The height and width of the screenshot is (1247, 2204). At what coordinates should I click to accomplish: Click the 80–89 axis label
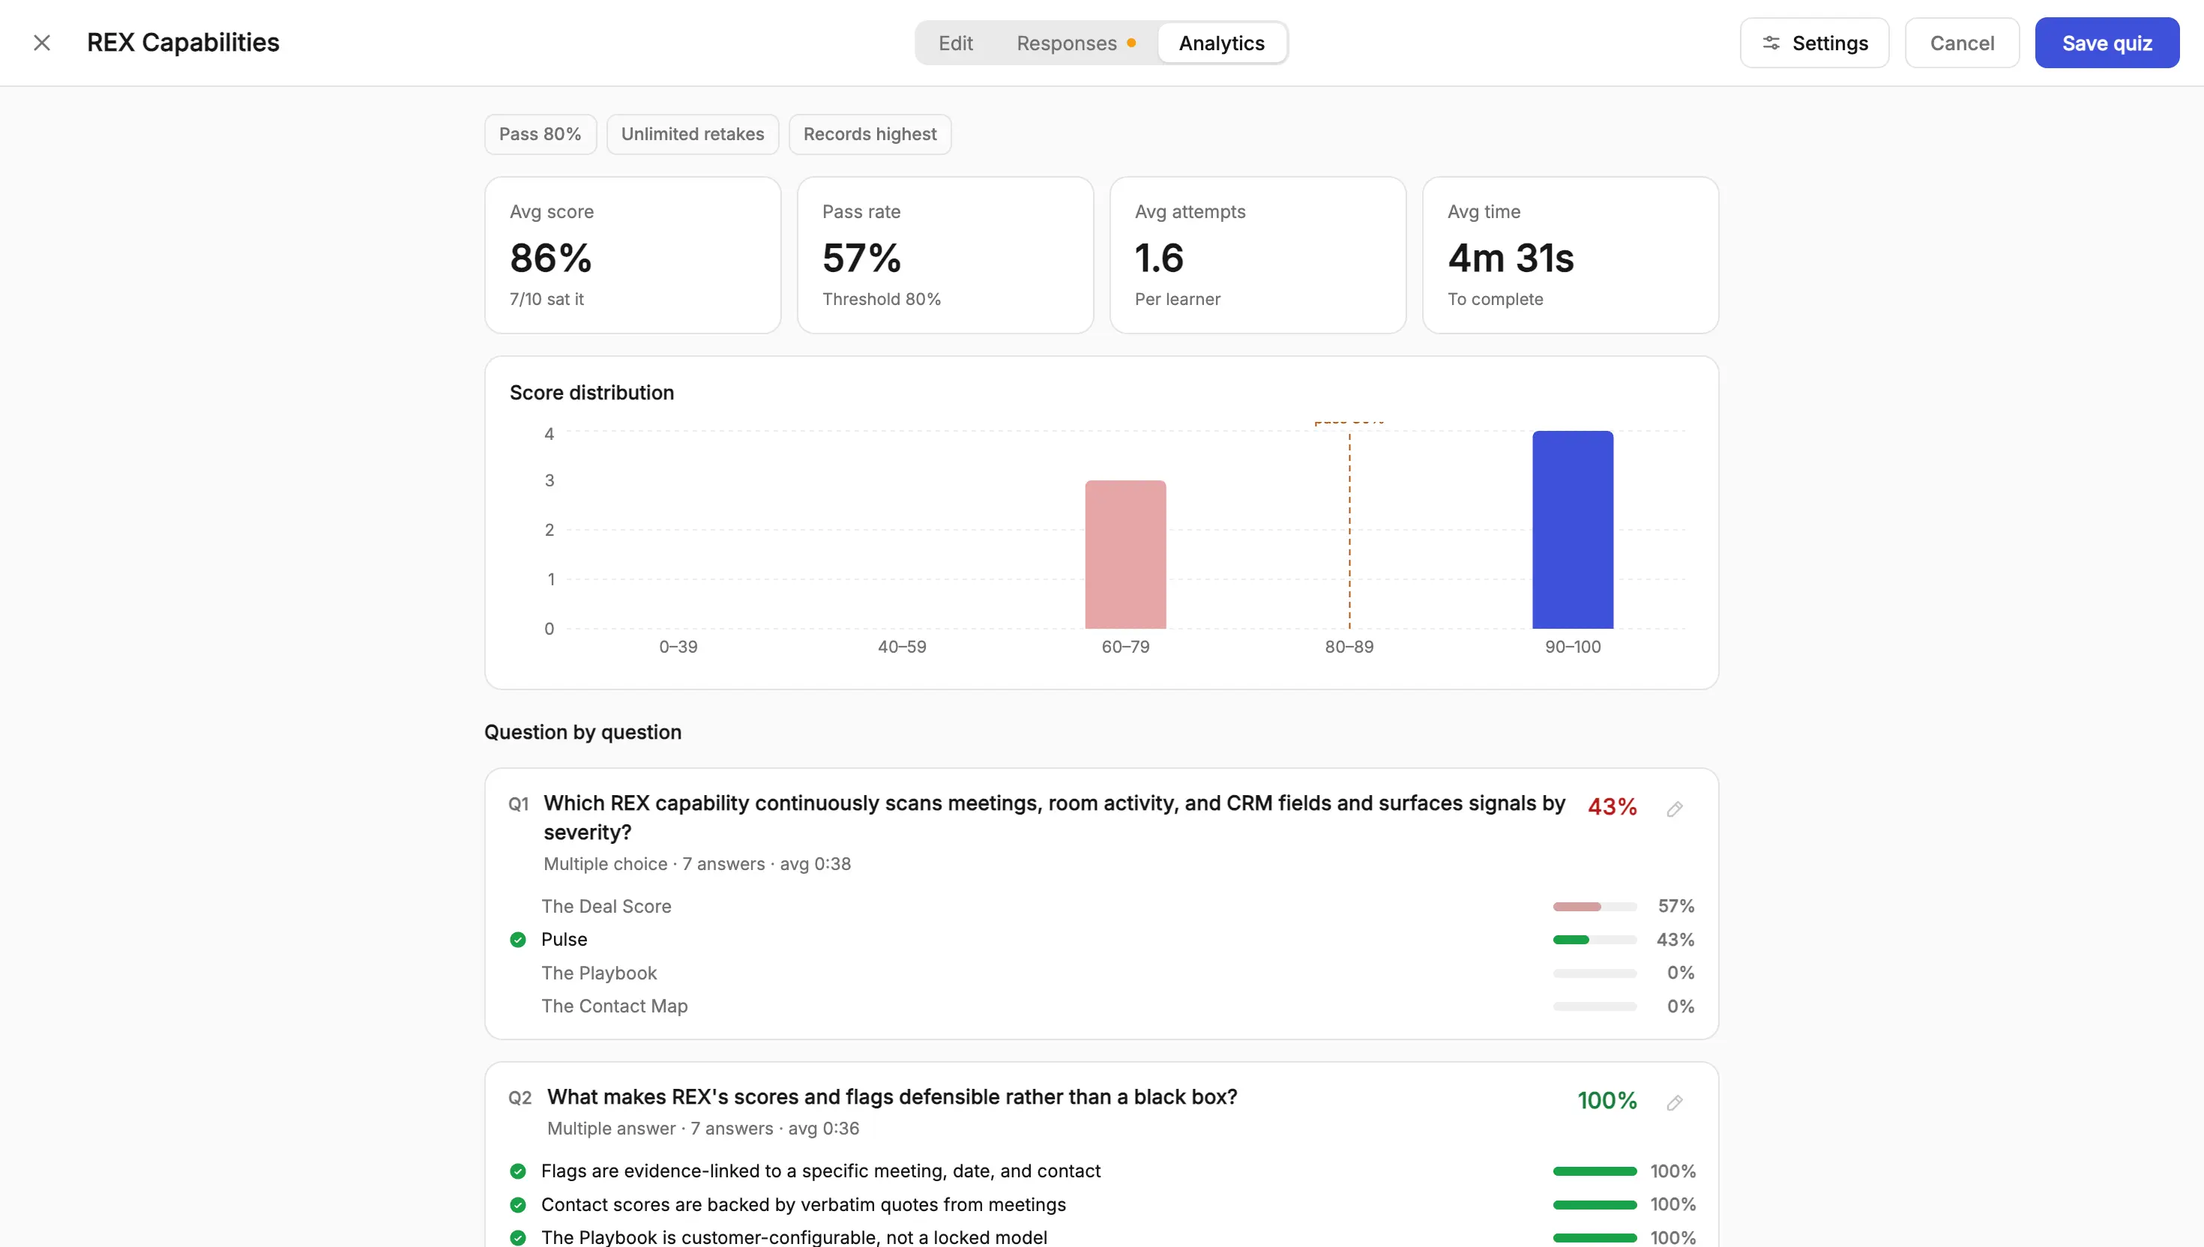1349,647
